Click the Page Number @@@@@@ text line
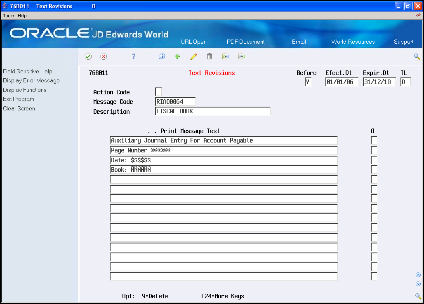Screen dimensions: 424x304 (224, 150)
